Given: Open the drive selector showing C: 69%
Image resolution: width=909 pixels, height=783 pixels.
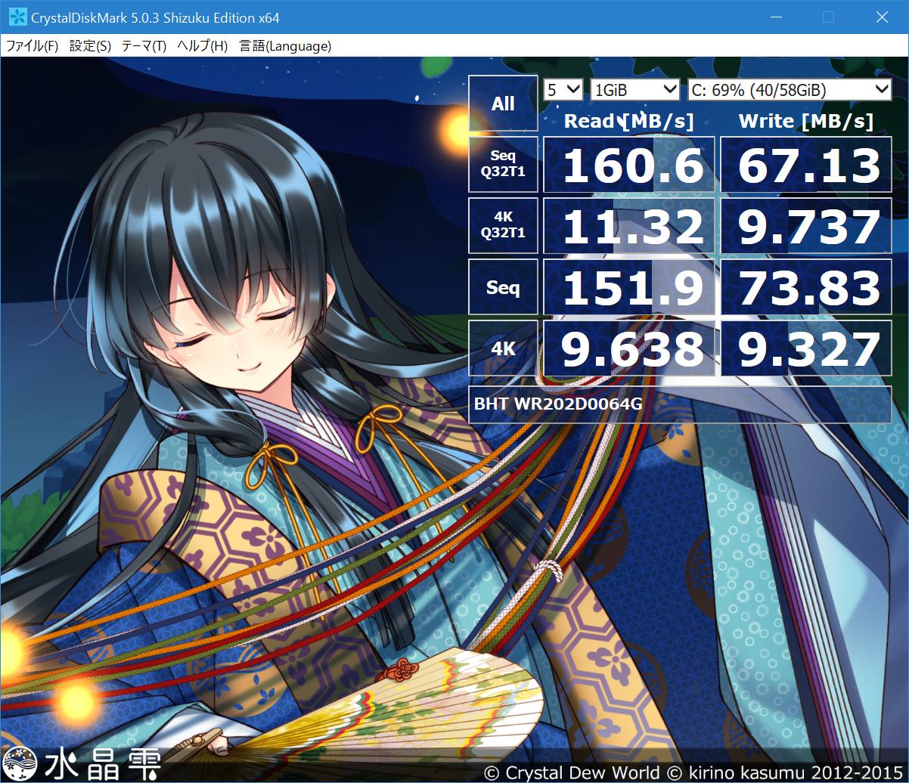Looking at the screenshot, I should 790,90.
